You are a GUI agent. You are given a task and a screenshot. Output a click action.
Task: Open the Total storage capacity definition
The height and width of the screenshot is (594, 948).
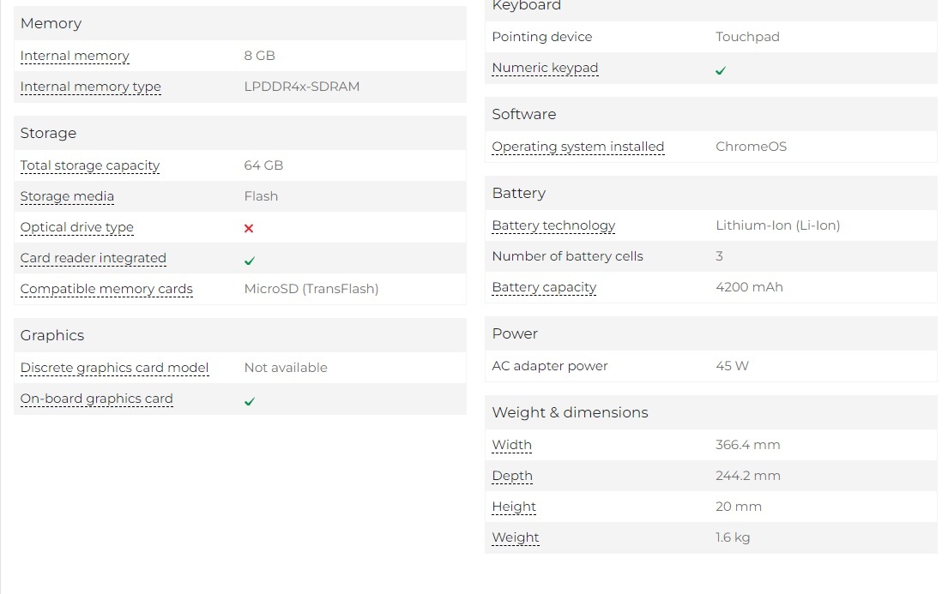point(90,165)
